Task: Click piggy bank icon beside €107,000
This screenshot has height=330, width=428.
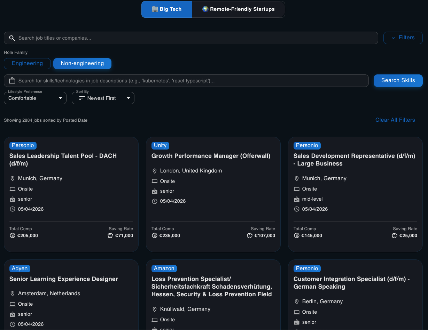Action: [250, 235]
